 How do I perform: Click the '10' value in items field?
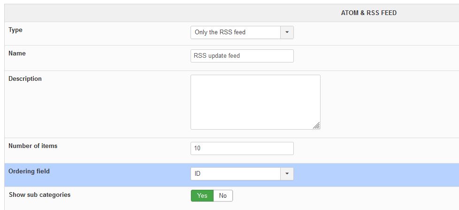(197, 148)
